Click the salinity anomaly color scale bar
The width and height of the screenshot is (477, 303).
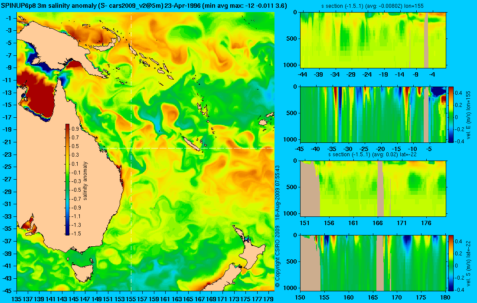[x=67, y=180]
